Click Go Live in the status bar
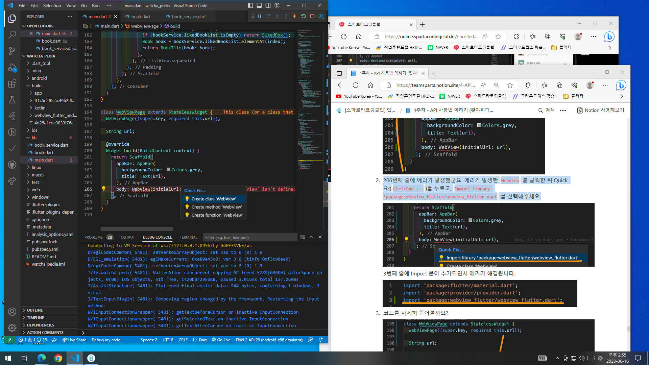649x365 pixels. click(x=221, y=340)
